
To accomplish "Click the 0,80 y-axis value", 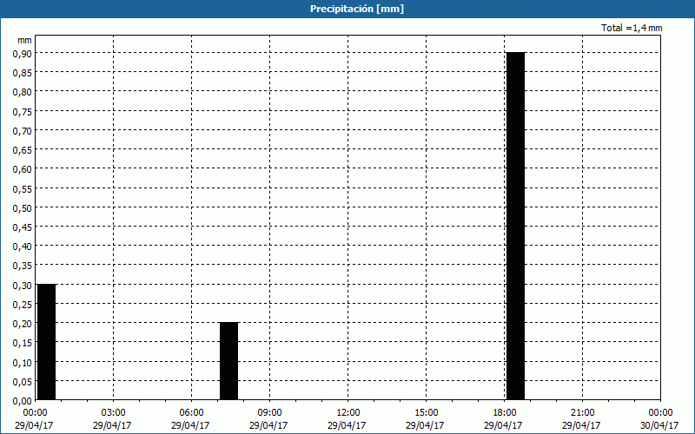I will tap(23, 92).
